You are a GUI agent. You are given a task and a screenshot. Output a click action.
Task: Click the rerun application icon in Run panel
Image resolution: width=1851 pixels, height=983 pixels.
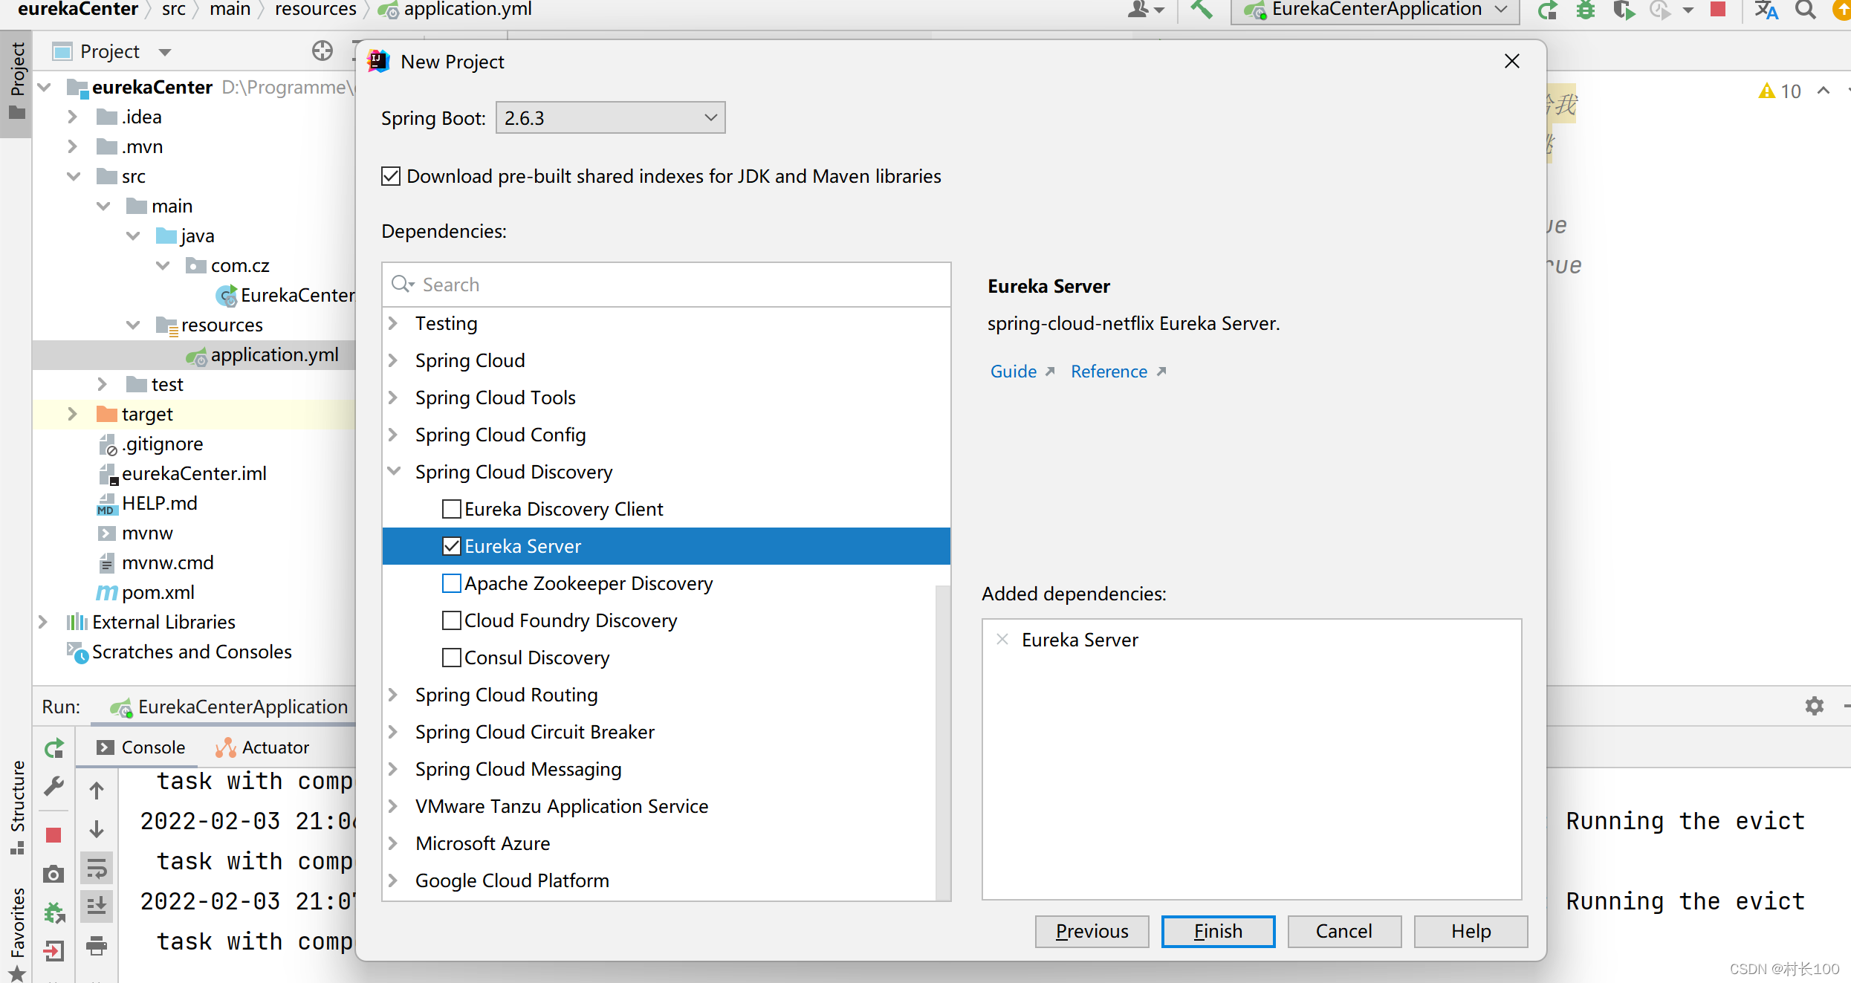point(54,748)
